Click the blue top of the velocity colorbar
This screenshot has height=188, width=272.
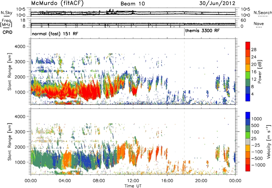pos(248,115)
